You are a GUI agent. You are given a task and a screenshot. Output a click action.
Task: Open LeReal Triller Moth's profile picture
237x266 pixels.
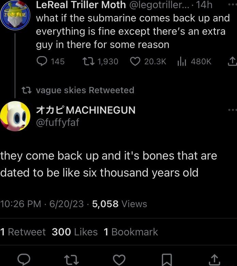(x=15, y=15)
